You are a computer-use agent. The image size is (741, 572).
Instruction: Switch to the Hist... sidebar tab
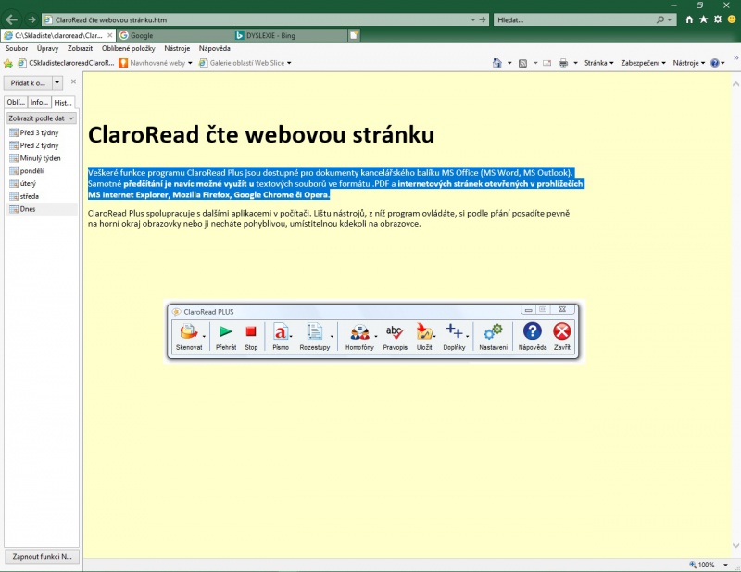[63, 102]
